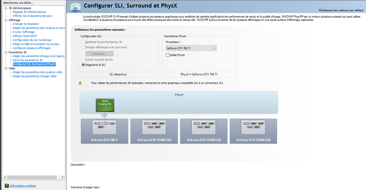Click the SLI, Surround et PhysX header icon
366x190 pixels.
coord(75,7)
